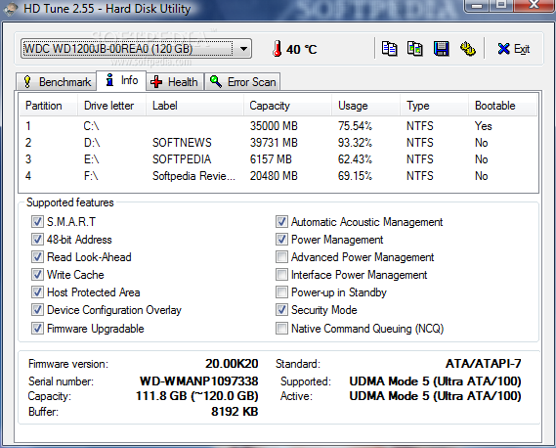
Task: Sort by the Capacity column header
Action: (288, 106)
